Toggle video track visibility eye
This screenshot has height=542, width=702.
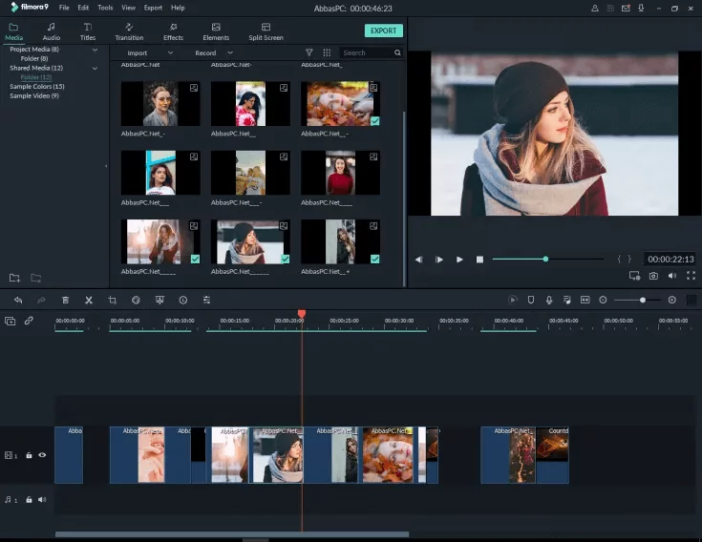(x=42, y=455)
